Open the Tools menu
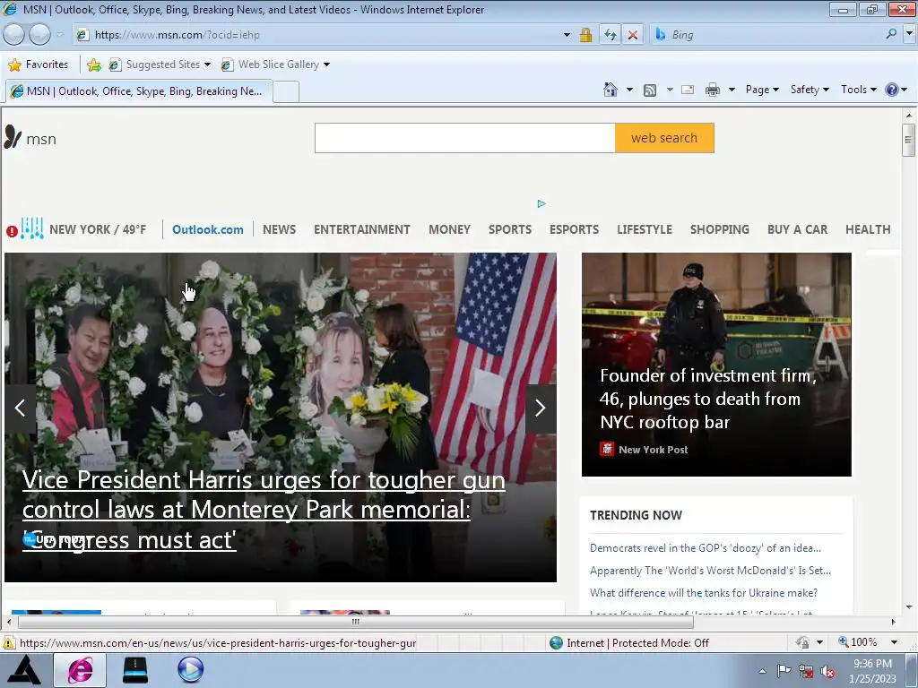This screenshot has width=918, height=688. 858,90
